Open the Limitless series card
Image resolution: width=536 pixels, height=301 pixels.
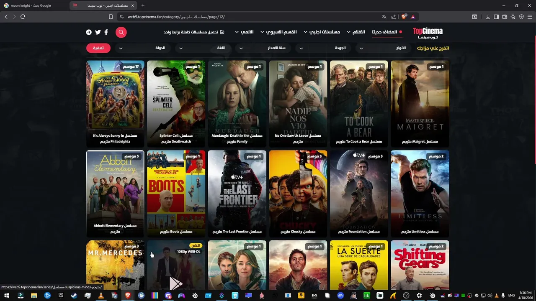coord(420,194)
